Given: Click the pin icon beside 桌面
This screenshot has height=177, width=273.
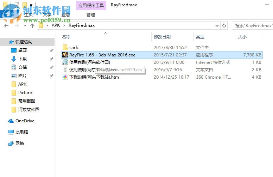Looking at the screenshot, I should pos(51,50).
